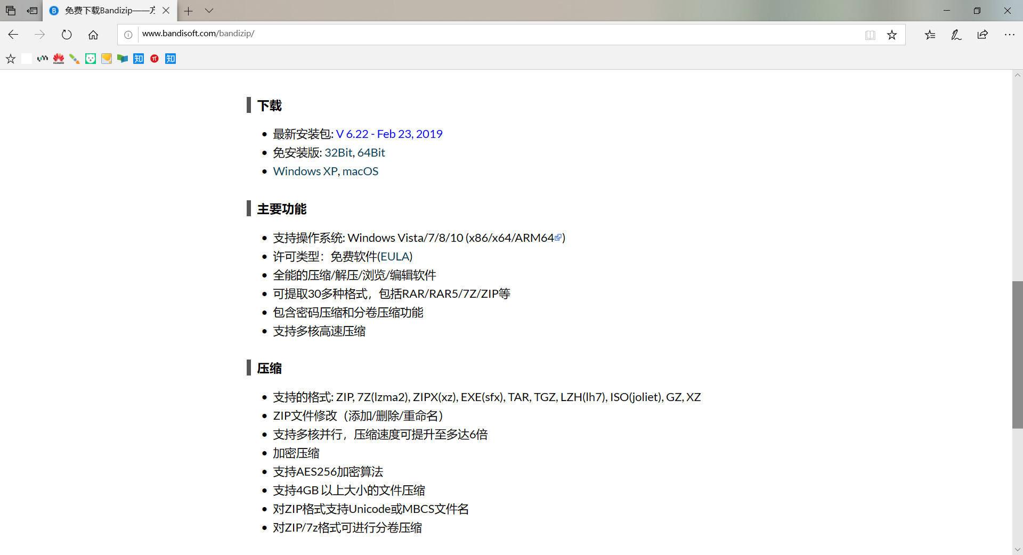Open the browser home page

click(x=93, y=35)
